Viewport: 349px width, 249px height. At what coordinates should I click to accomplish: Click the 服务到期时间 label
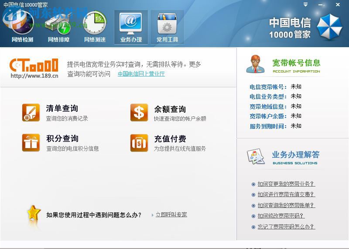pos(268,126)
